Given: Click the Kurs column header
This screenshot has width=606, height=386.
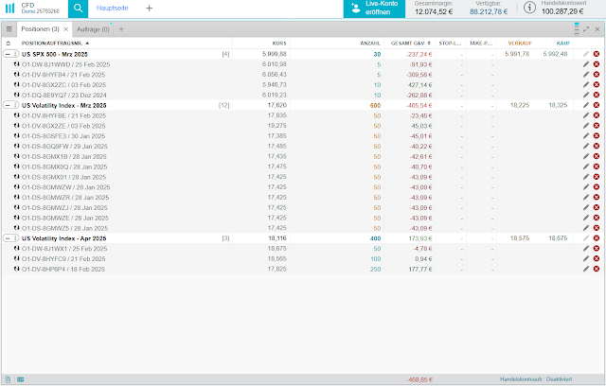Looking at the screenshot, I should tap(279, 44).
